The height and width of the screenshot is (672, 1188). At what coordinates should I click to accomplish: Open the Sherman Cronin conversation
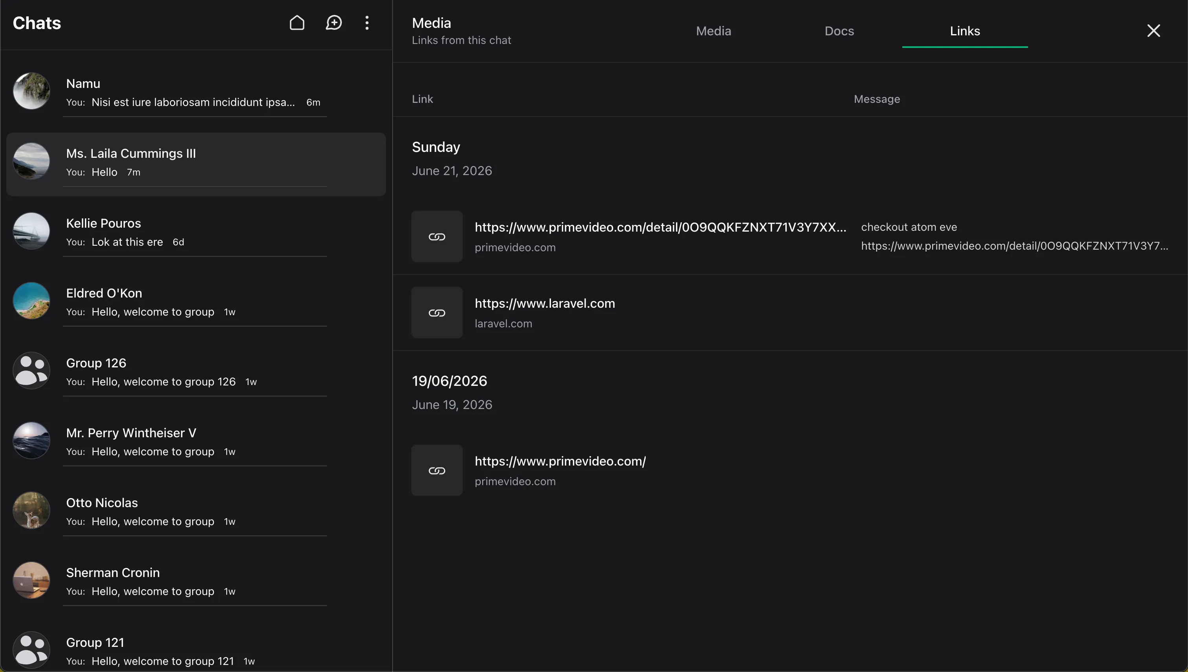[196, 583]
